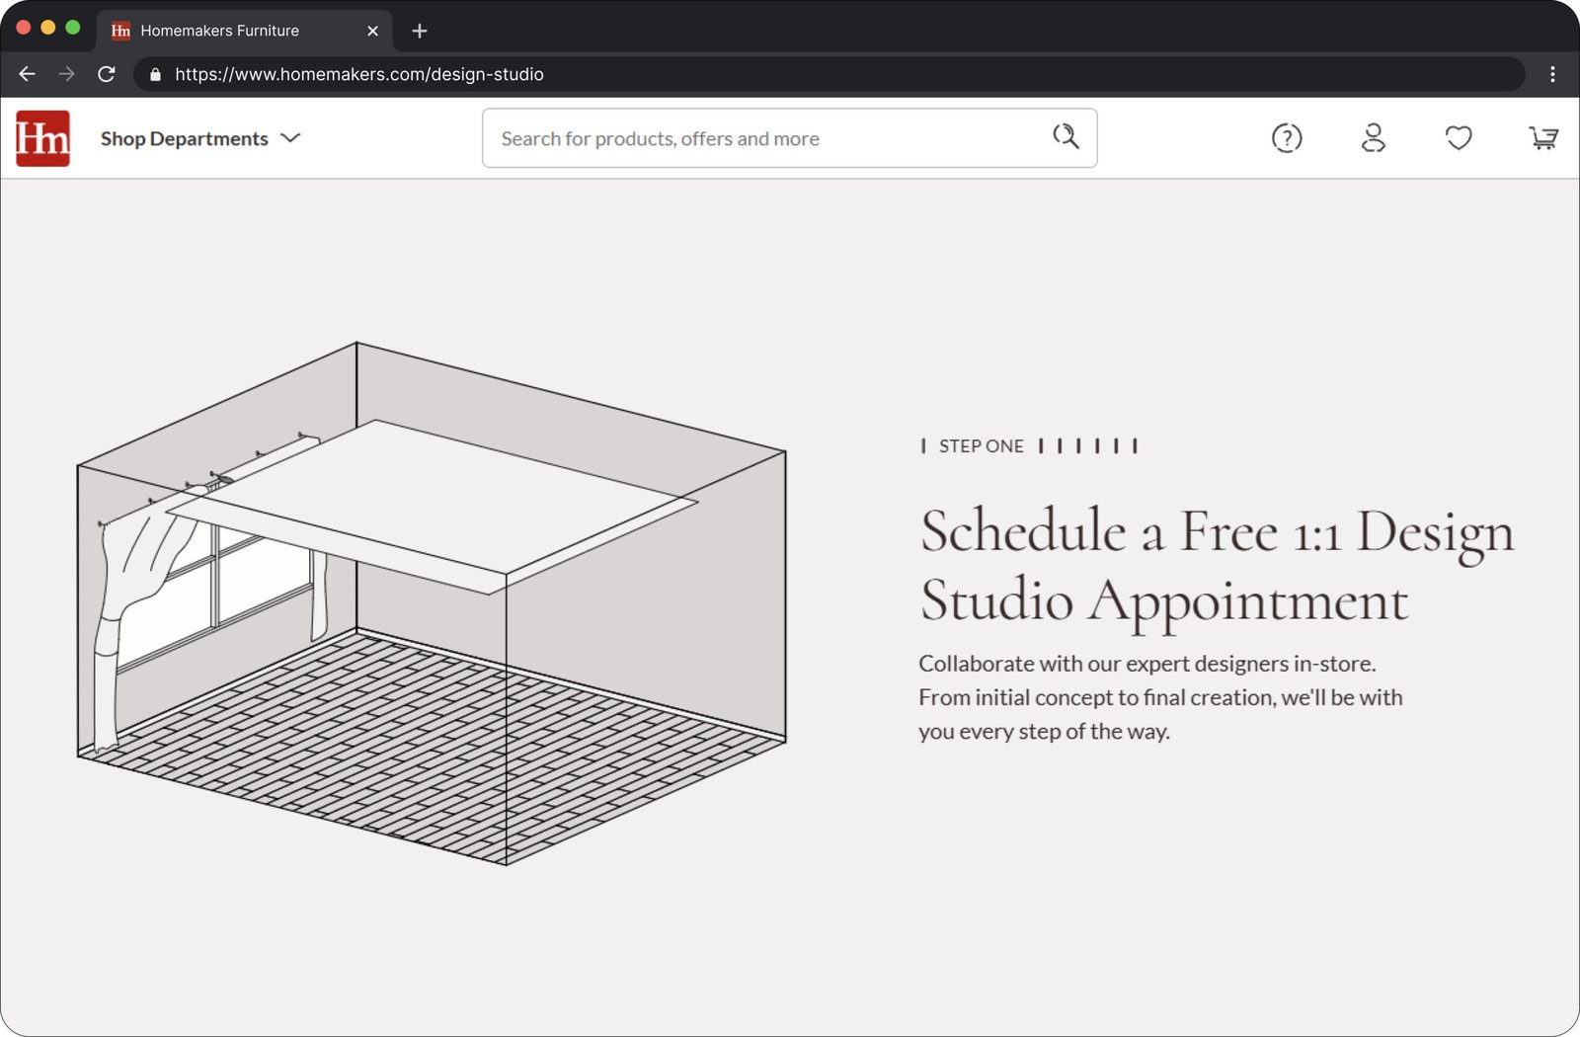The height and width of the screenshot is (1037, 1580).
Task: Open a new browser tab
Action: [x=420, y=31]
